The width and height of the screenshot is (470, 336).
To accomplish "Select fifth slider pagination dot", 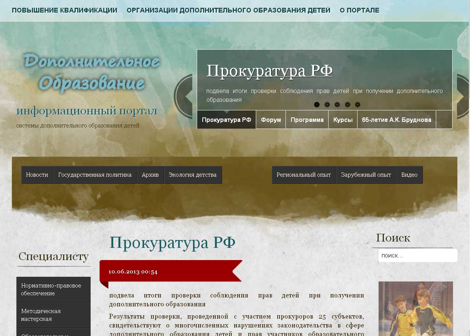I will pos(358,104).
